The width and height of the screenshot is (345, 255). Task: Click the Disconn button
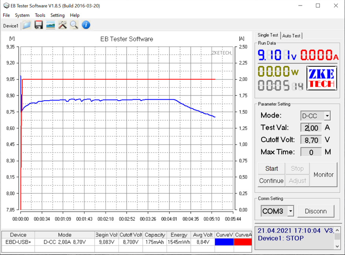coord(315,211)
